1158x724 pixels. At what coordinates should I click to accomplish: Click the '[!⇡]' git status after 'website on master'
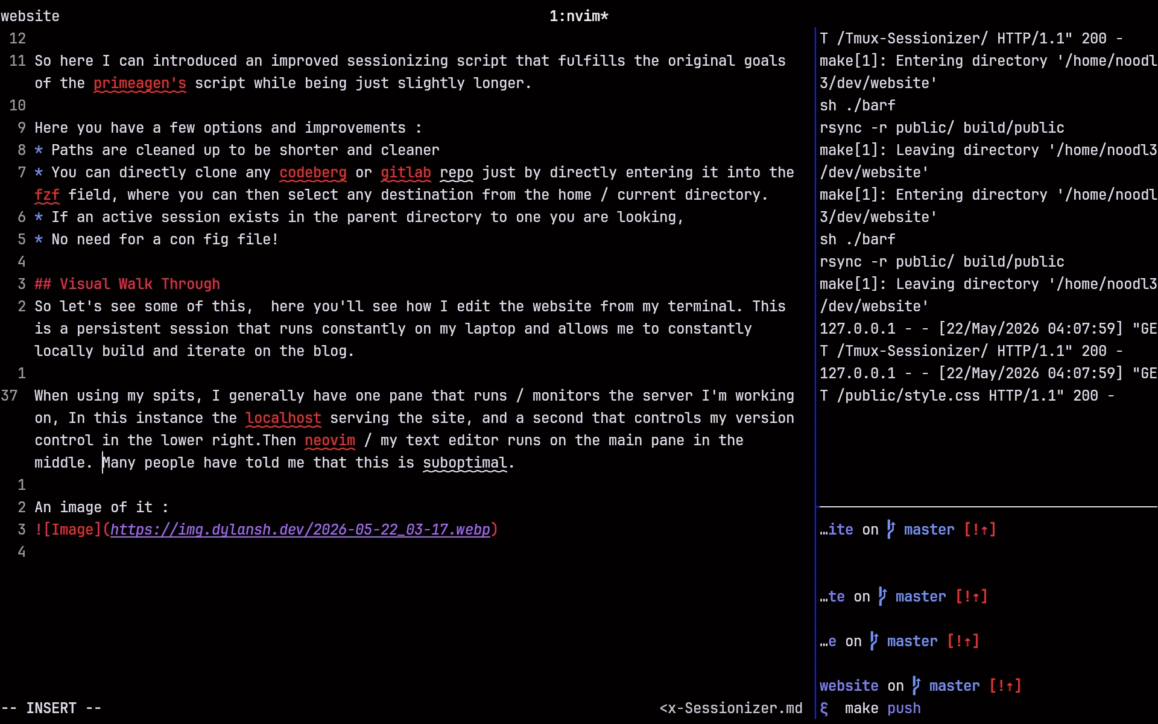1005,686
